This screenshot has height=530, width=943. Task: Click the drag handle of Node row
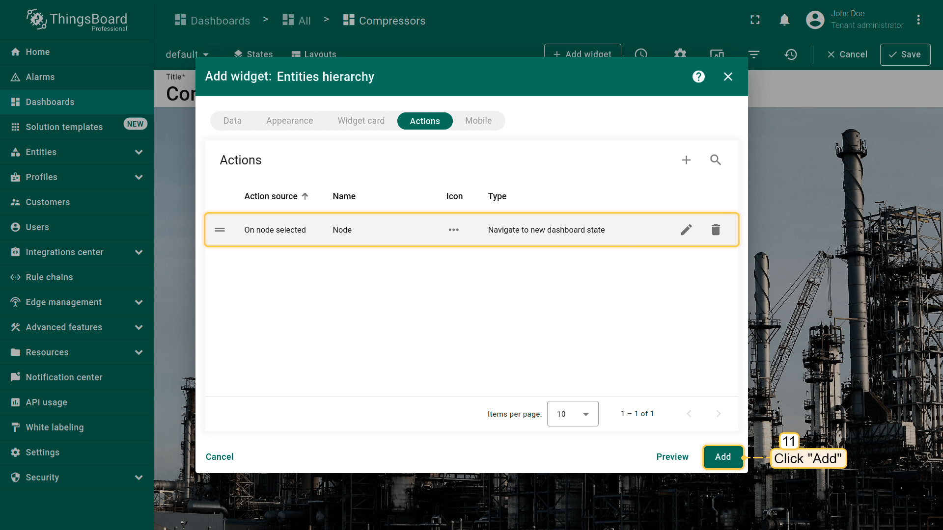220,230
